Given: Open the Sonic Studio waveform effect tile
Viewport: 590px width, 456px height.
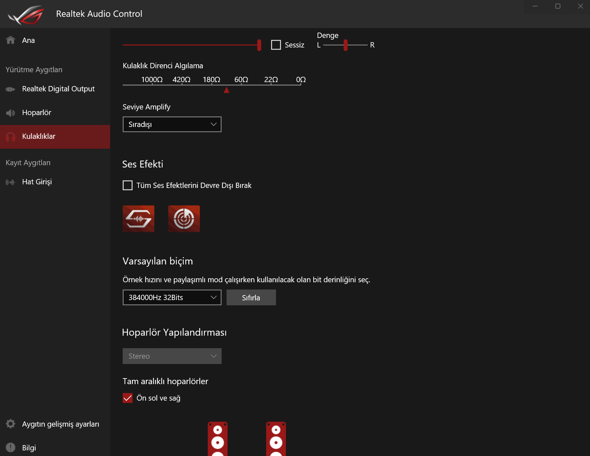Looking at the screenshot, I should tap(139, 219).
